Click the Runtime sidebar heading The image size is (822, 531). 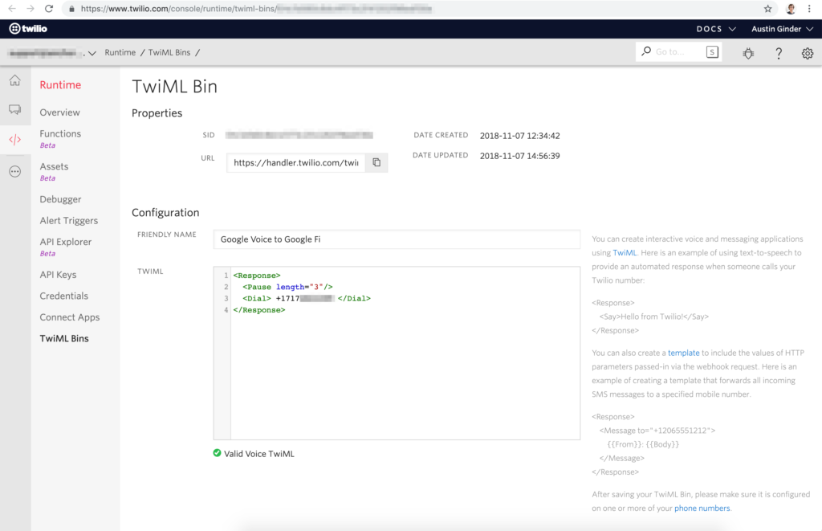60,85
